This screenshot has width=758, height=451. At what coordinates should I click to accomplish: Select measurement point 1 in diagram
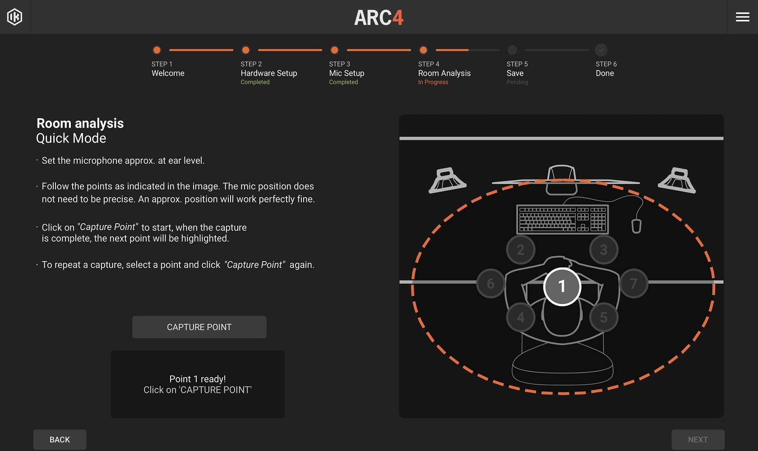562,286
